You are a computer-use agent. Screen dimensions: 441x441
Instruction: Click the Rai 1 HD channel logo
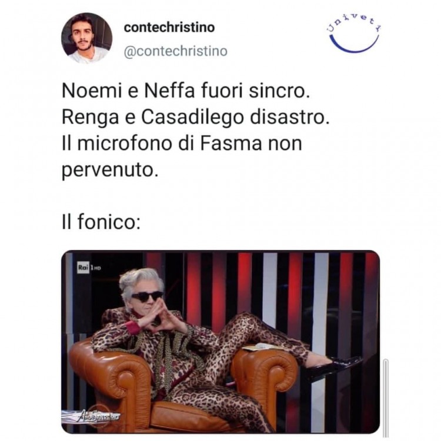pyautogui.click(x=89, y=268)
